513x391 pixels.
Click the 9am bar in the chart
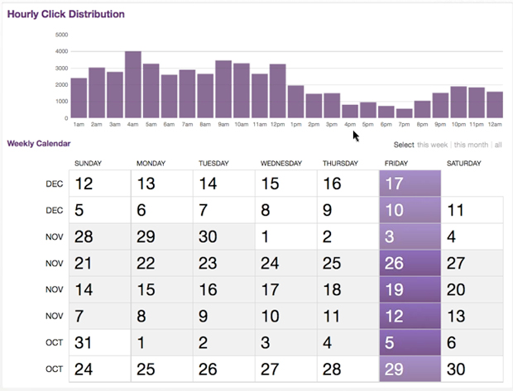(x=223, y=89)
